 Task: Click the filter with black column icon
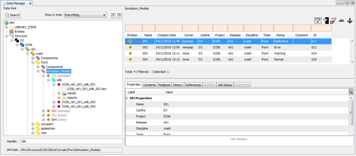(x=325, y=21)
